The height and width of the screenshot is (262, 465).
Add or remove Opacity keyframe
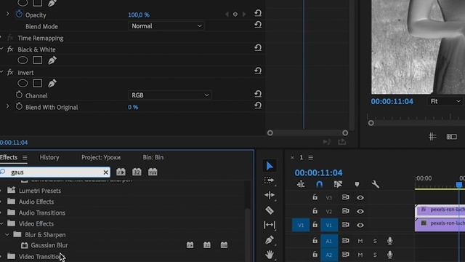click(235, 15)
